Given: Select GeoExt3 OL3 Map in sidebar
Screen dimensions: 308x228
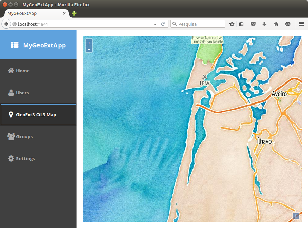Looking at the screenshot, I should coord(38,114).
